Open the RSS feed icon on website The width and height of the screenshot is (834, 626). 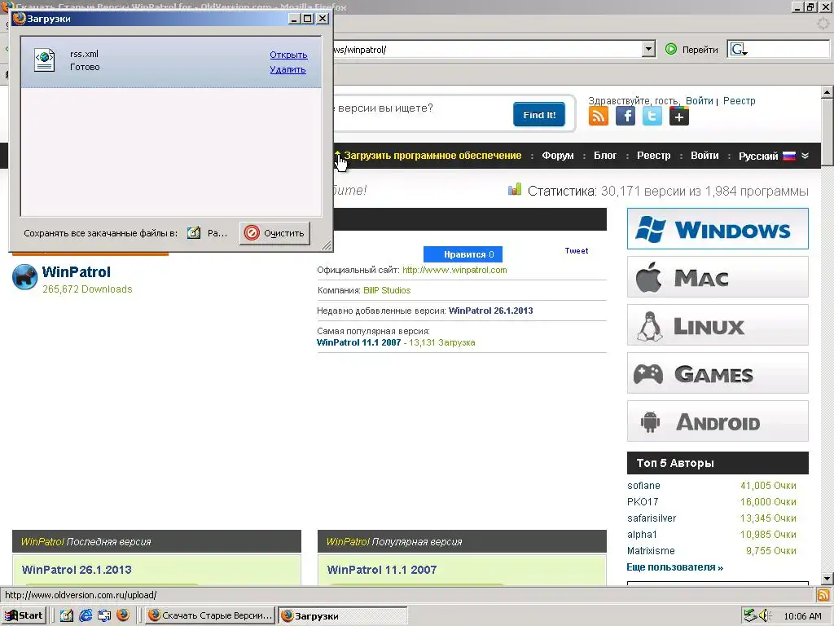(599, 116)
